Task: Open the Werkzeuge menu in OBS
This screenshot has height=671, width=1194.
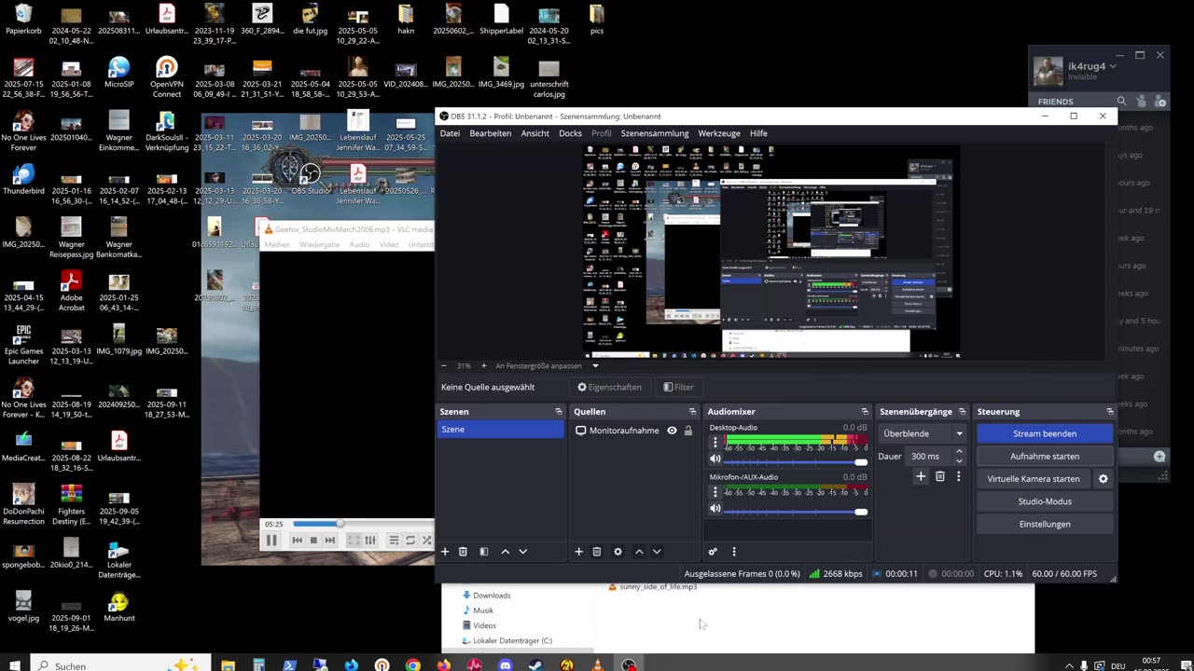Action: 719,133
